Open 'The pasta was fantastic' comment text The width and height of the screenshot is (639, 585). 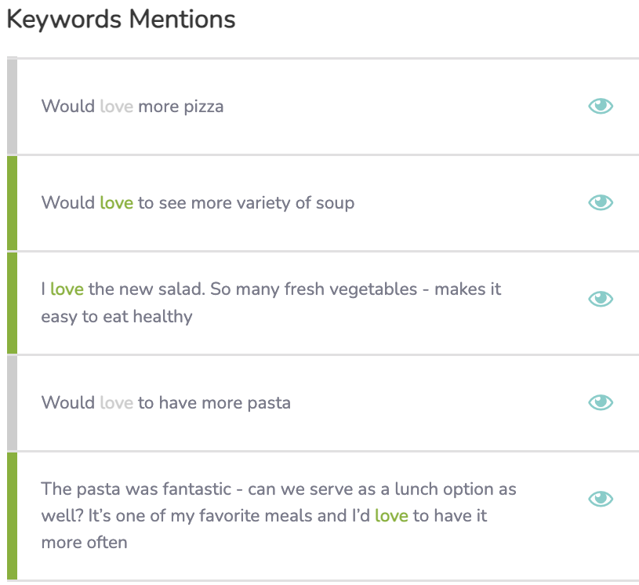(x=279, y=515)
